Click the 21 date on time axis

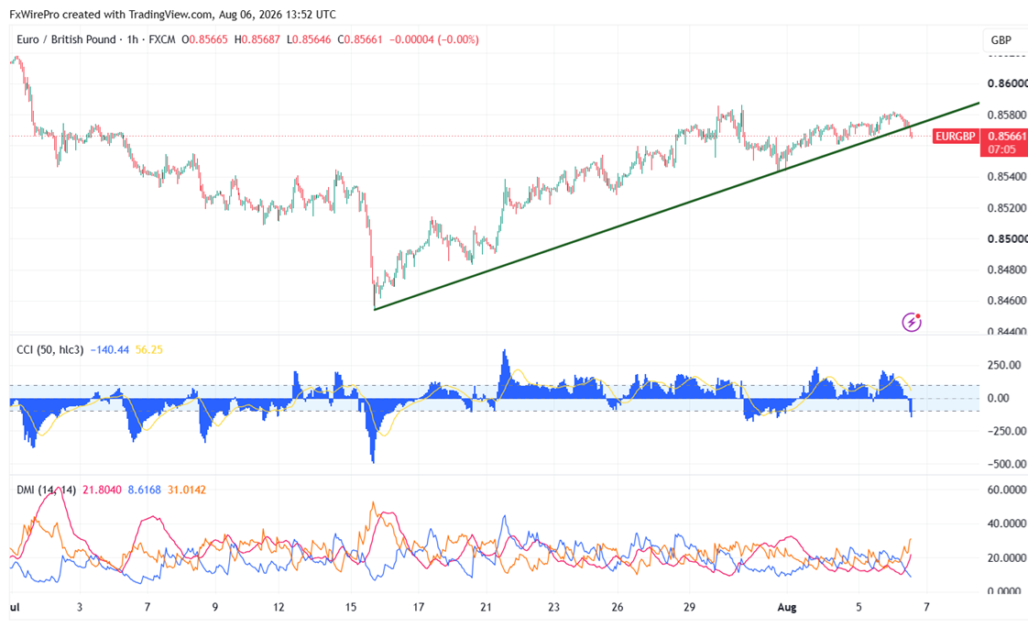tap(486, 607)
